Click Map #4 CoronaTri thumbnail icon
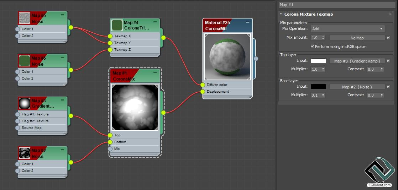The width and height of the screenshot is (398, 190). tap(117, 25)
